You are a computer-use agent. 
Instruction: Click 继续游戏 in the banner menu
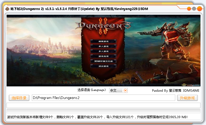[x=103, y=41]
